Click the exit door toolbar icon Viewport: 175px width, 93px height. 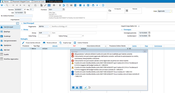tap(103, 5)
